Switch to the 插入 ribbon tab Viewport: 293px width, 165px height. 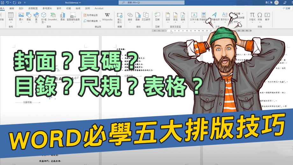(x=2, y=8)
